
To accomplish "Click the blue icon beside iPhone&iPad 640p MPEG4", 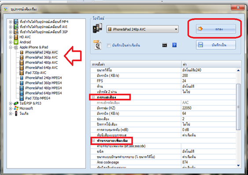I will coord(22,93).
